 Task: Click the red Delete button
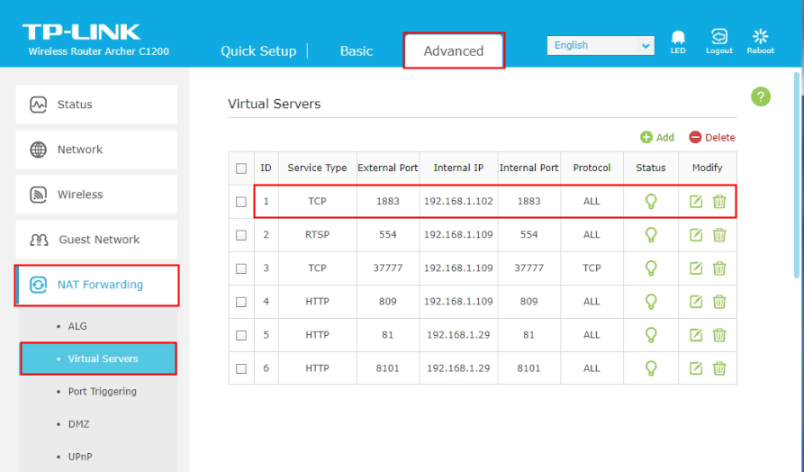point(711,138)
